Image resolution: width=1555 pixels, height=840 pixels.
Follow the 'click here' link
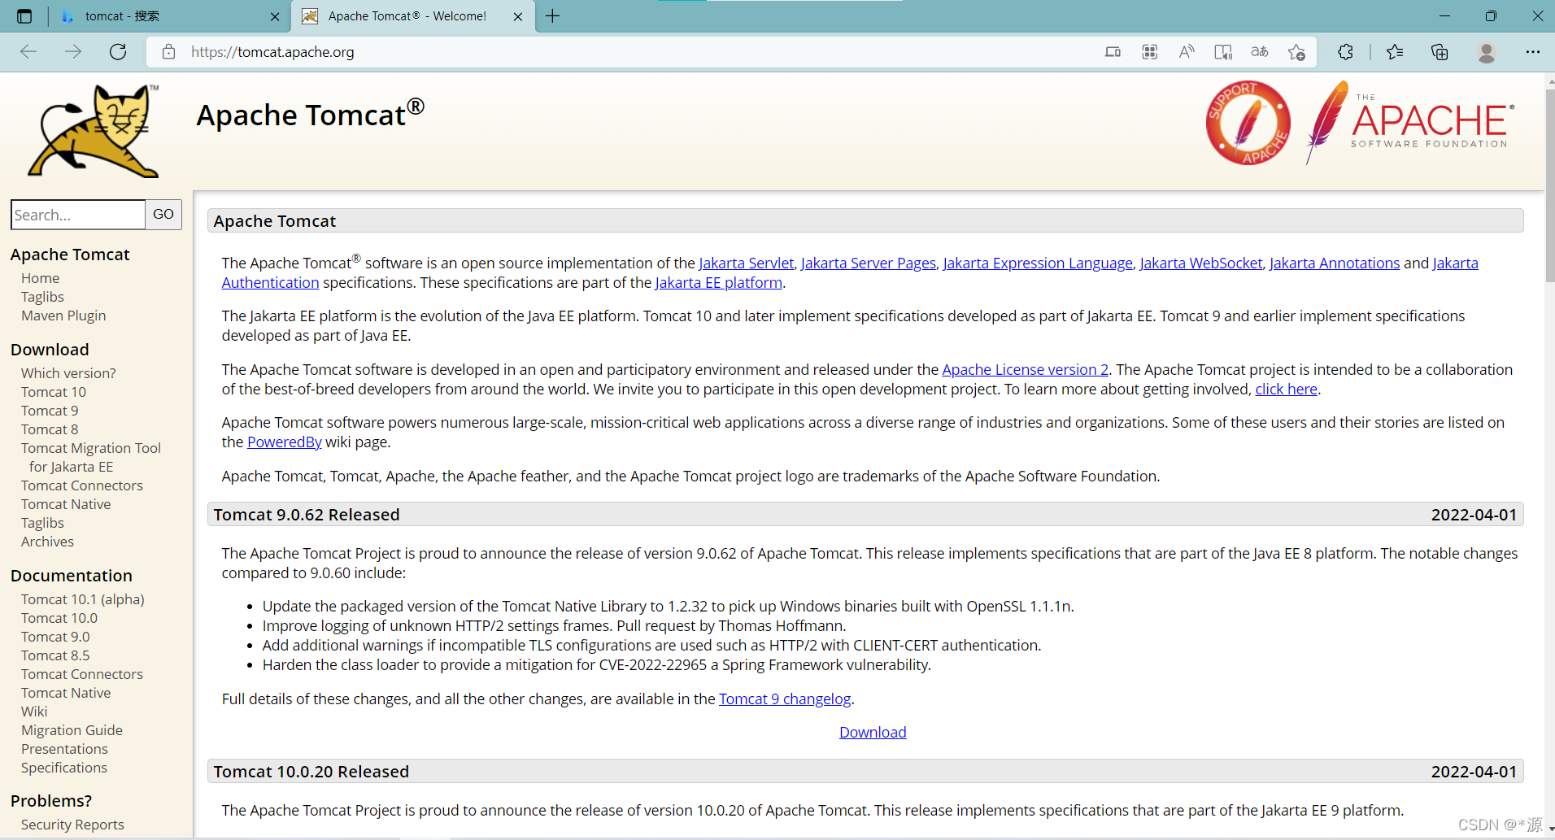(x=1287, y=389)
